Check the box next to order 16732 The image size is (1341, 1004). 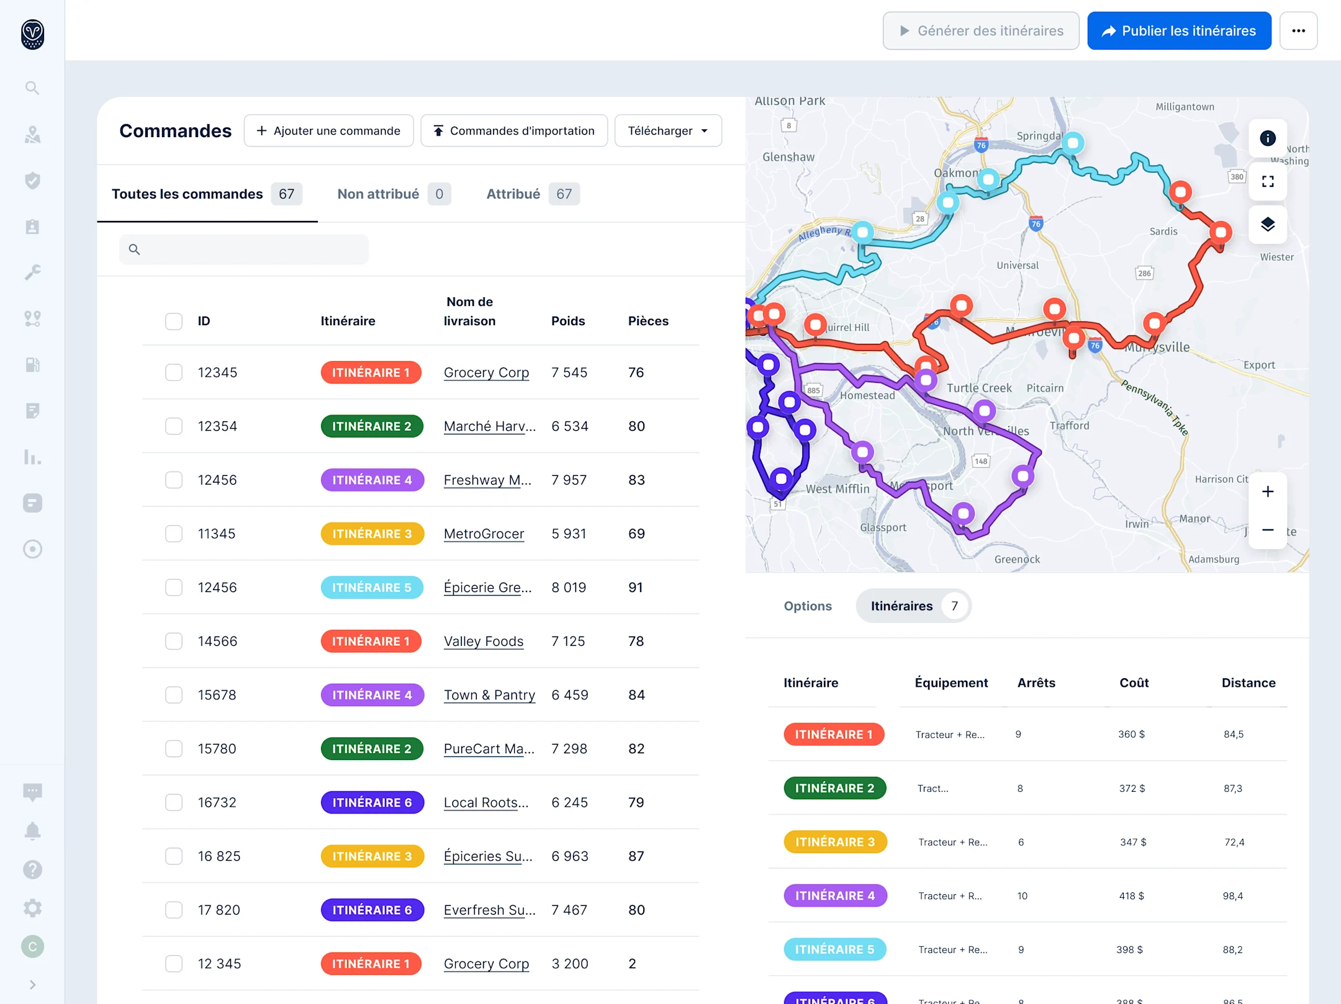174,802
